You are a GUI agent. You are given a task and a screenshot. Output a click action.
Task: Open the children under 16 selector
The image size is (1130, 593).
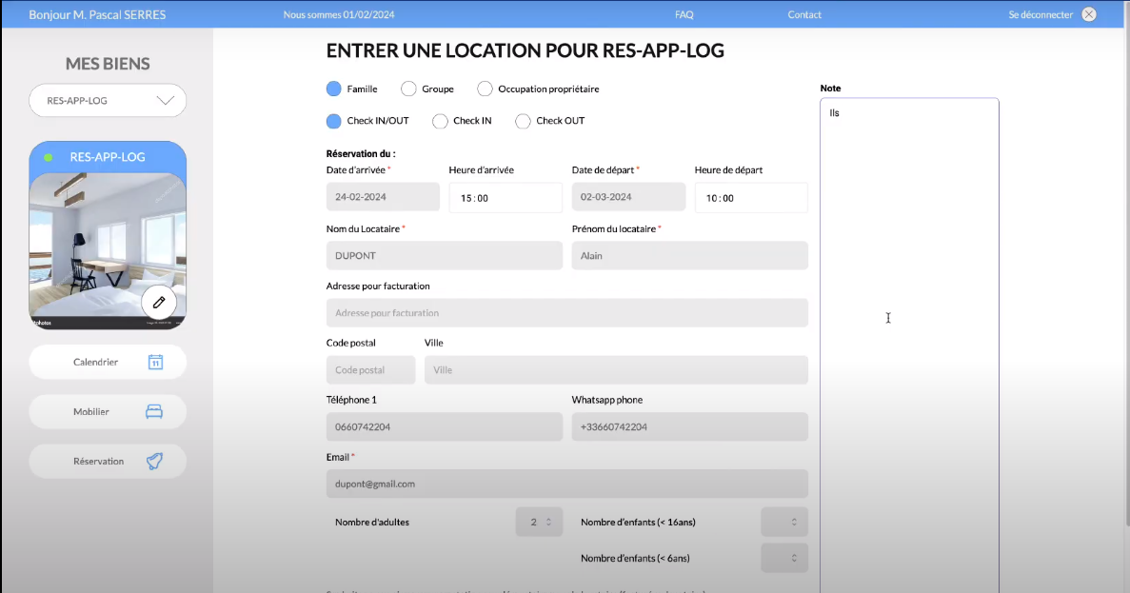coord(784,522)
